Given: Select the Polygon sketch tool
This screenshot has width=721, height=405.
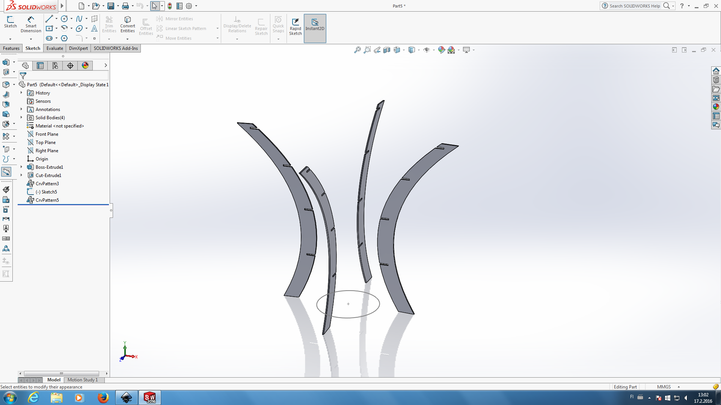Looking at the screenshot, I should pos(64,38).
